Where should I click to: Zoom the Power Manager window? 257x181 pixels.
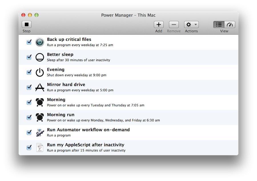coord(36,15)
